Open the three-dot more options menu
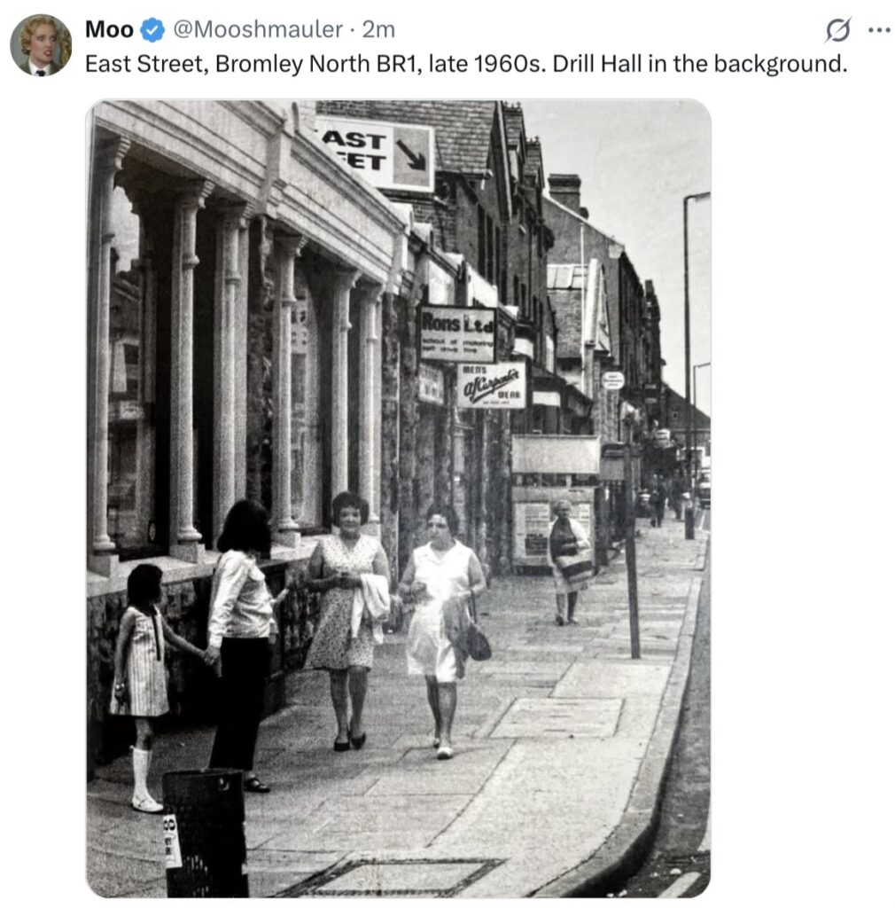895x908 pixels. click(x=878, y=30)
